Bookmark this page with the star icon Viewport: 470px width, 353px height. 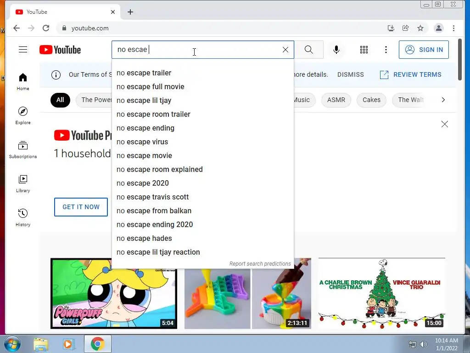(420, 28)
